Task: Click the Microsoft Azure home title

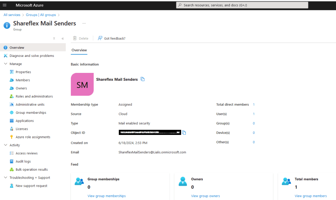Action: click(x=30, y=5)
